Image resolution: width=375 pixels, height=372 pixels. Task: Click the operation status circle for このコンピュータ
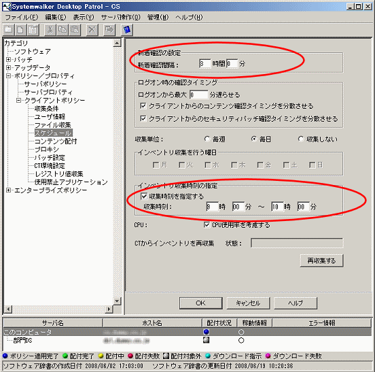coord(241,332)
